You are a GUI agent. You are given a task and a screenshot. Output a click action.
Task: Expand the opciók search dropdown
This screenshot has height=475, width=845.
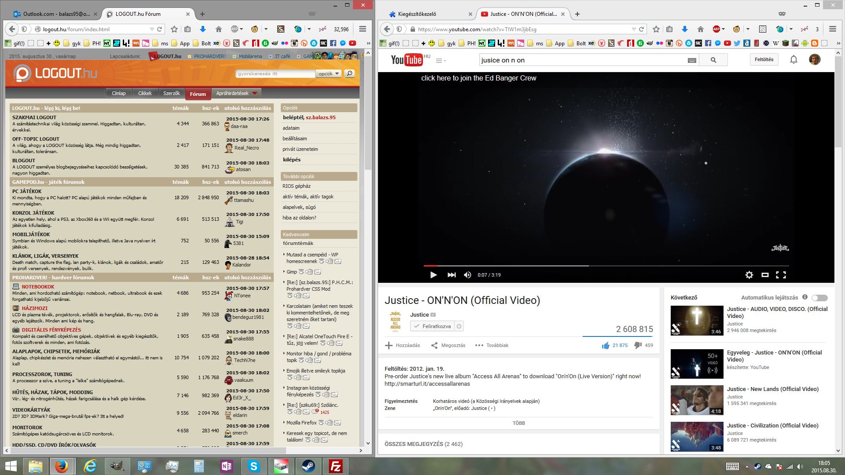(x=329, y=74)
